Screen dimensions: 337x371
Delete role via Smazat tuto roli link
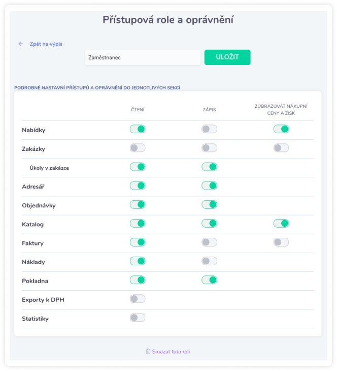click(171, 352)
